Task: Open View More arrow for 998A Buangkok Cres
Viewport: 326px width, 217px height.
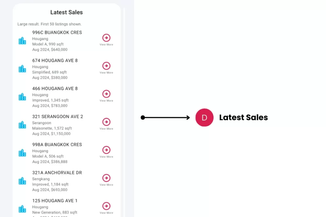Action: click(x=106, y=150)
